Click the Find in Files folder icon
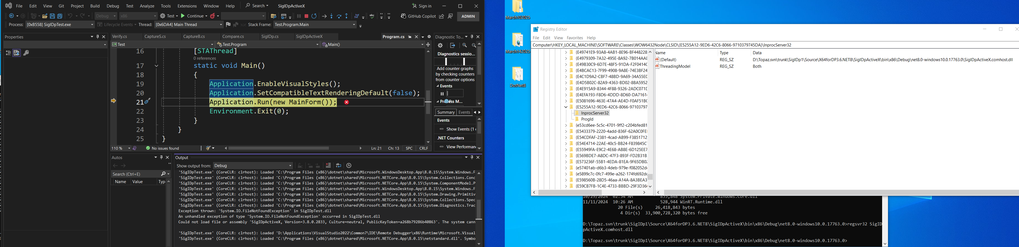The height and width of the screenshot is (247, 1019). coord(273,16)
